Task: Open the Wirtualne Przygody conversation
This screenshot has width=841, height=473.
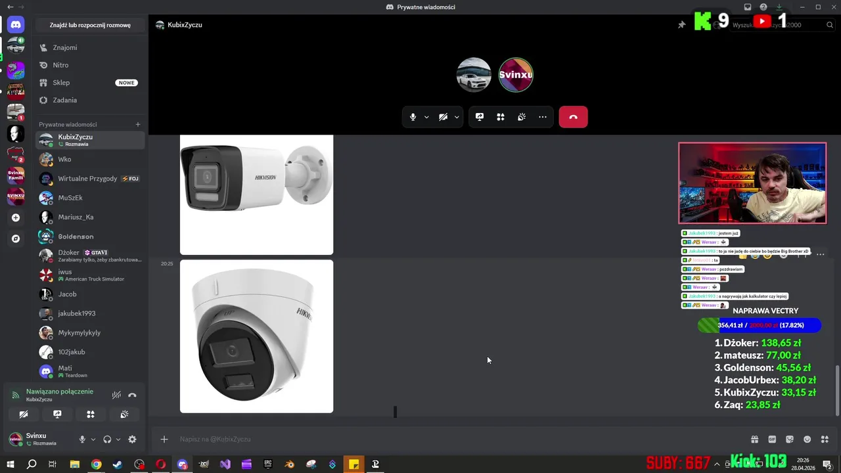Action: pos(91,179)
